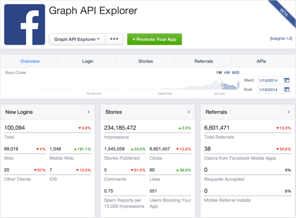Click the Likes label

click(155, 179)
